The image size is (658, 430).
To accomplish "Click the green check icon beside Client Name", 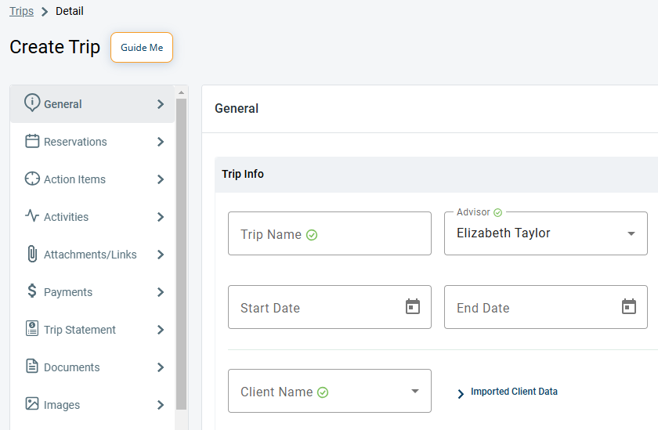I will pyautogui.click(x=323, y=392).
